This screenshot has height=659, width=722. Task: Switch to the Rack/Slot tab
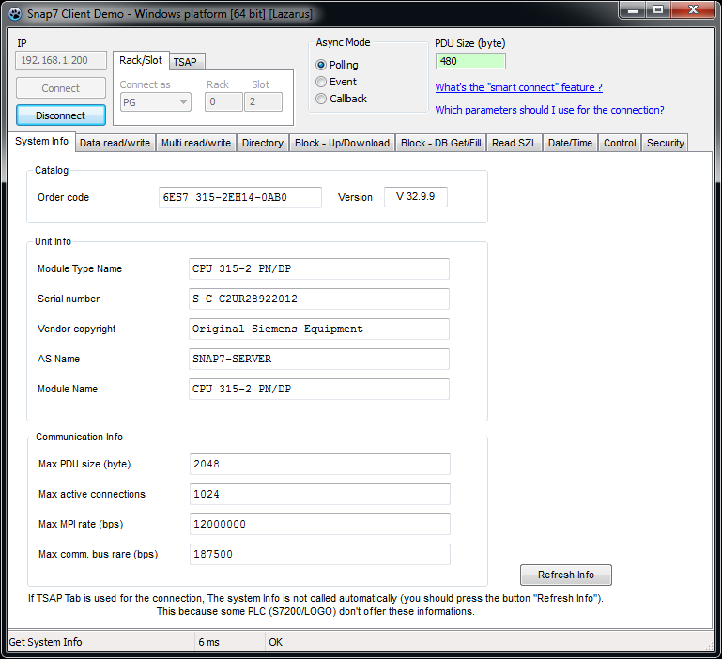[x=141, y=60]
